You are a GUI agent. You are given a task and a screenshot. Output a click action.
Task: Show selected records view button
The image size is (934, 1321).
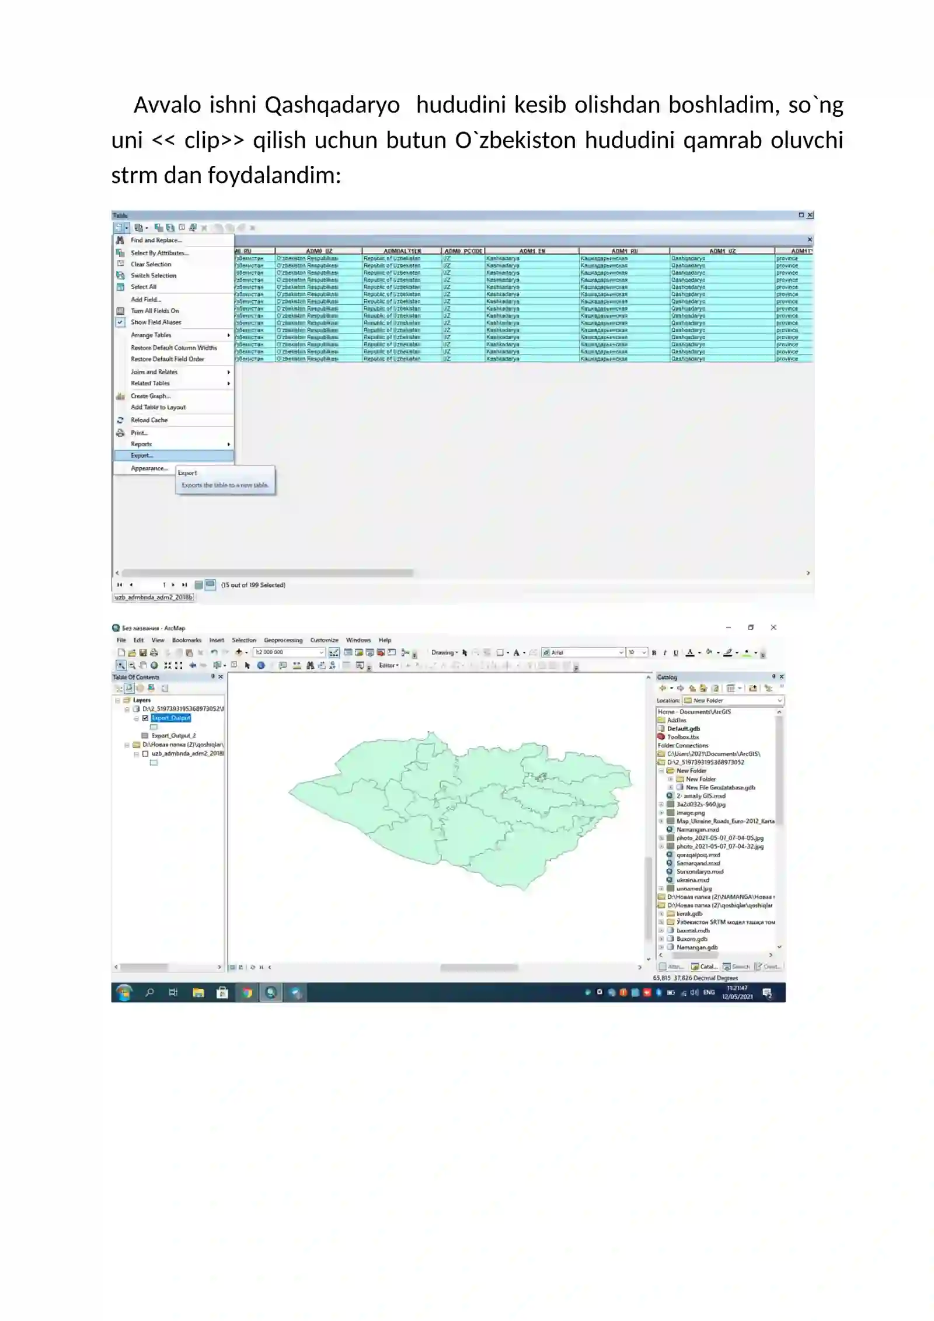pyautogui.click(x=210, y=585)
